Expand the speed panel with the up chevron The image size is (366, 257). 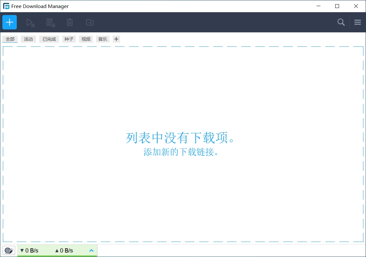tap(91, 250)
